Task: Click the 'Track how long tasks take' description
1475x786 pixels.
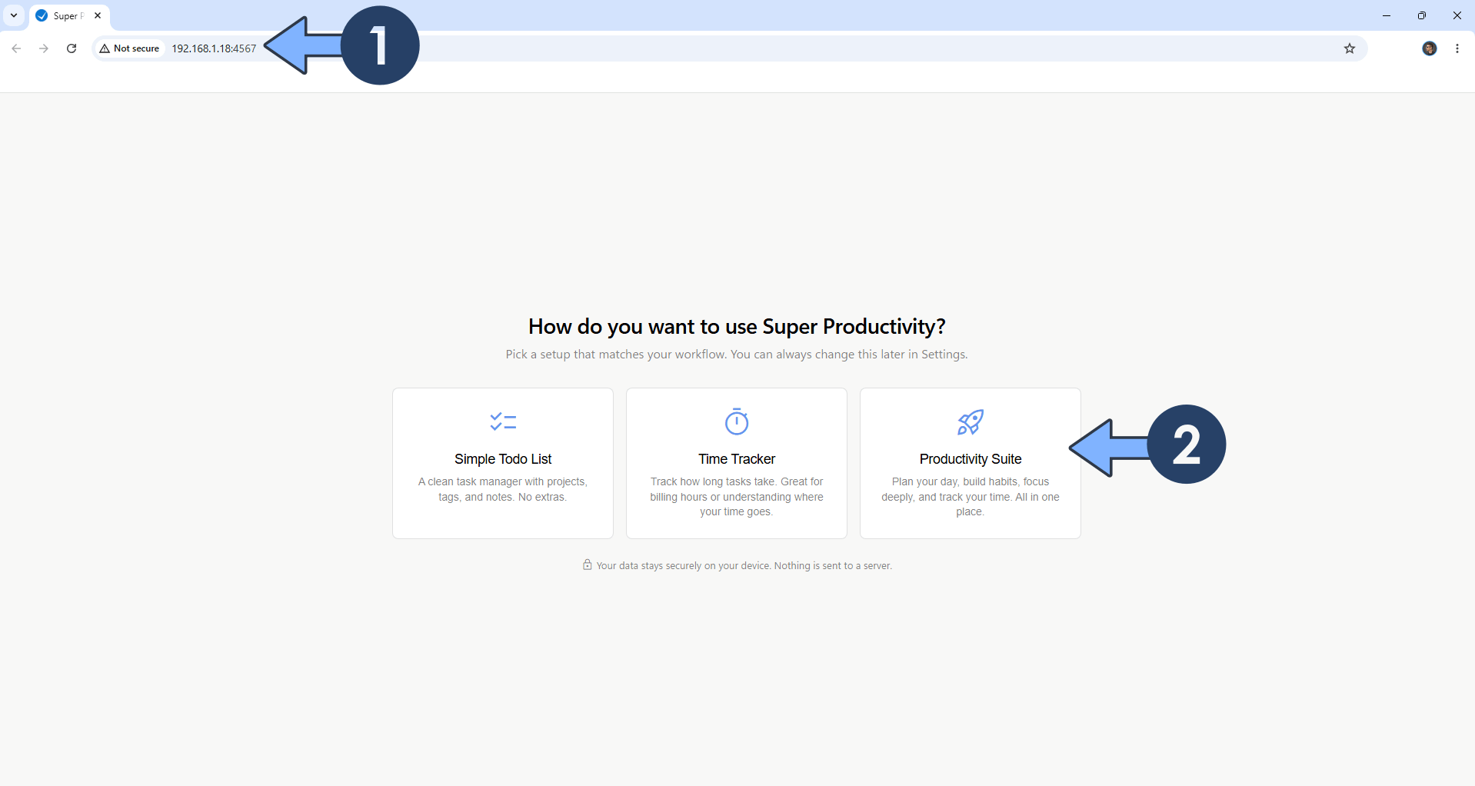Action: click(737, 497)
